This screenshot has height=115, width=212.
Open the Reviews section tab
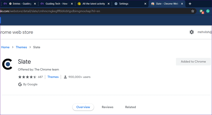tap(108, 107)
